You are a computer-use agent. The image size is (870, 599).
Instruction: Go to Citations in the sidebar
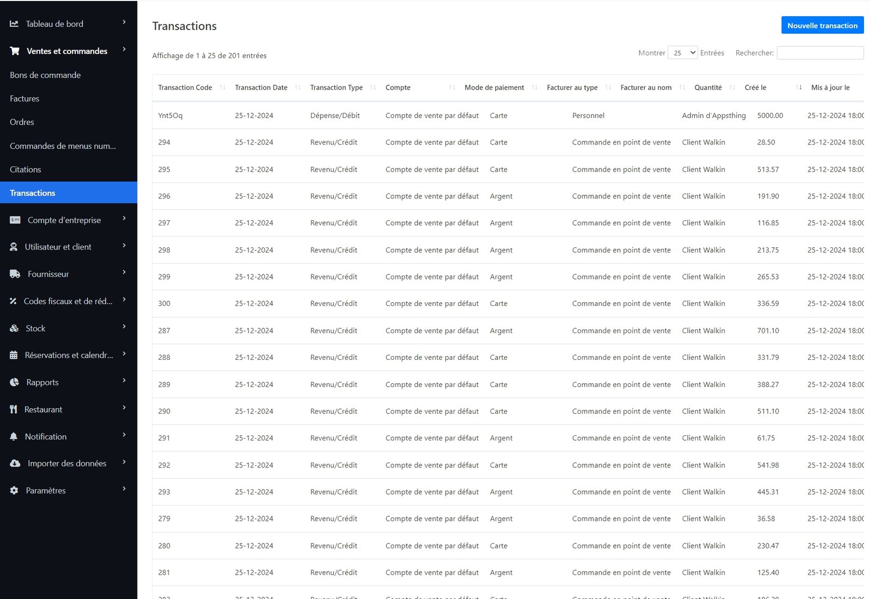click(x=26, y=170)
